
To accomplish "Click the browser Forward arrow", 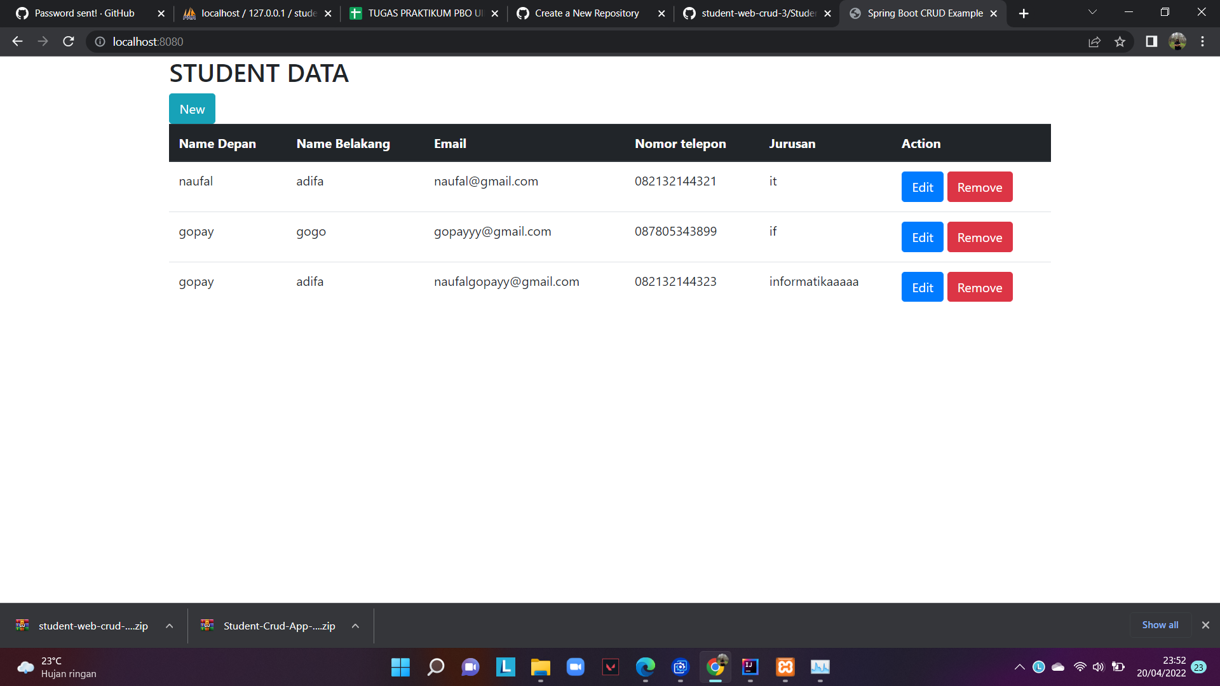I will click(x=43, y=41).
